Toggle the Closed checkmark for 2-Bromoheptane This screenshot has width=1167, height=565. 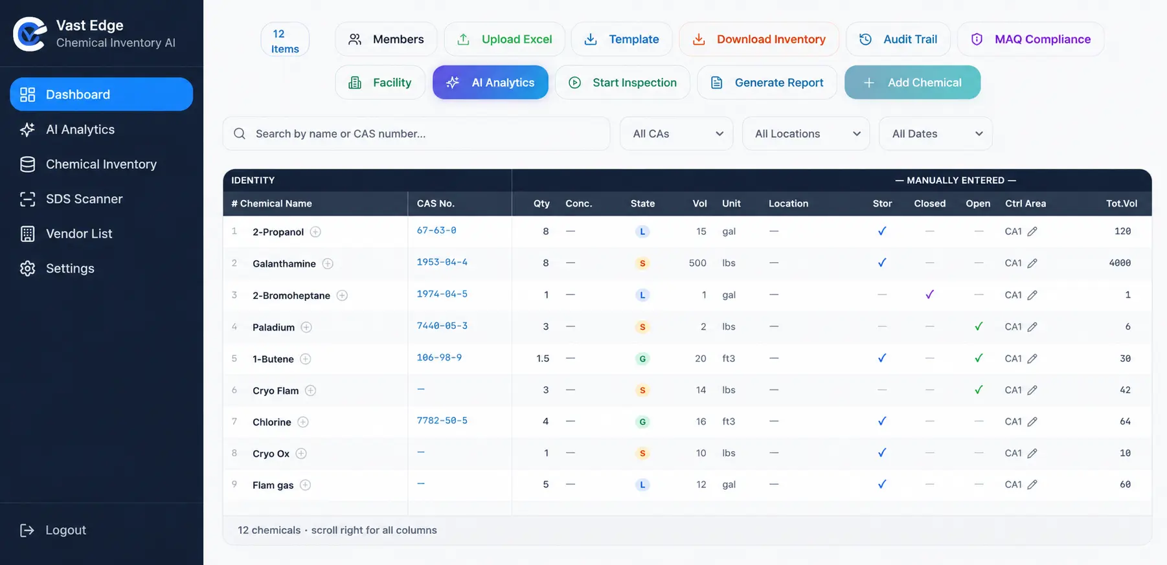[x=930, y=294]
